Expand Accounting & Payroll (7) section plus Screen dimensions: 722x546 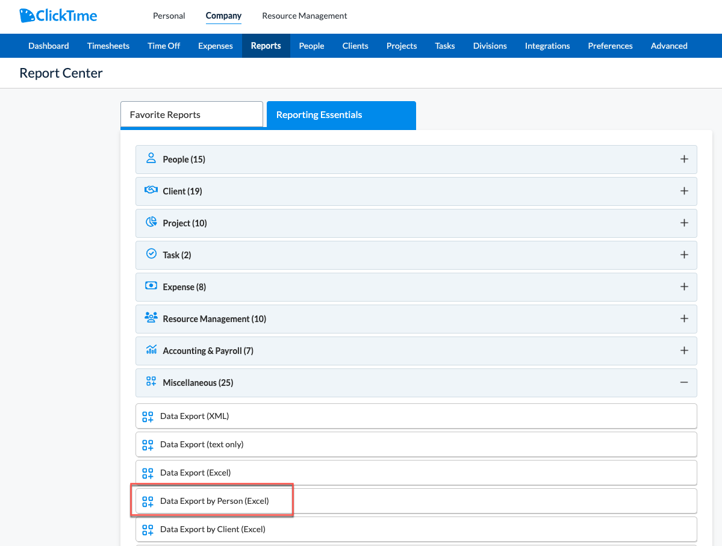coord(684,350)
